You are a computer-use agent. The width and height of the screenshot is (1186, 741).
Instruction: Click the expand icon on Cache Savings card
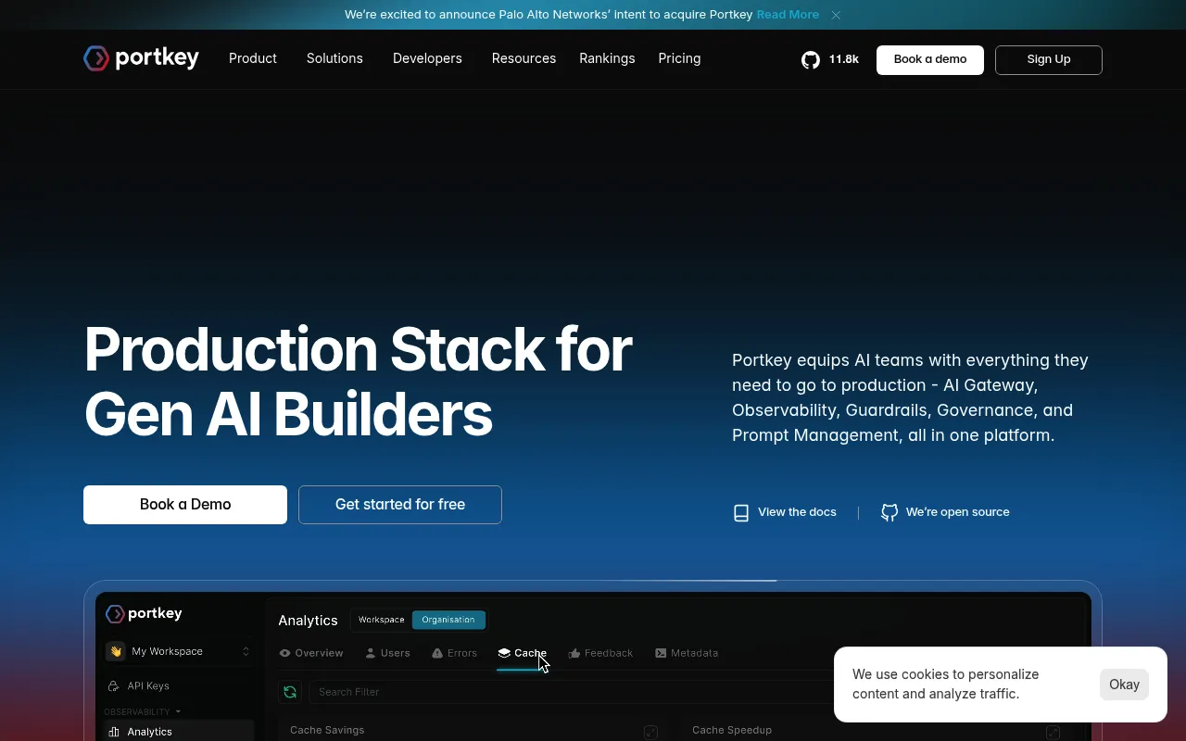pyautogui.click(x=650, y=732)
